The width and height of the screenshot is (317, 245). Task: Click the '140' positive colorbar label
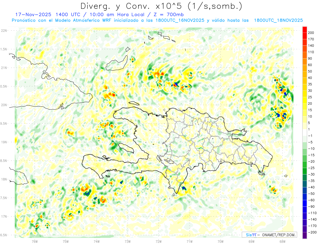(x=311, y=45)
